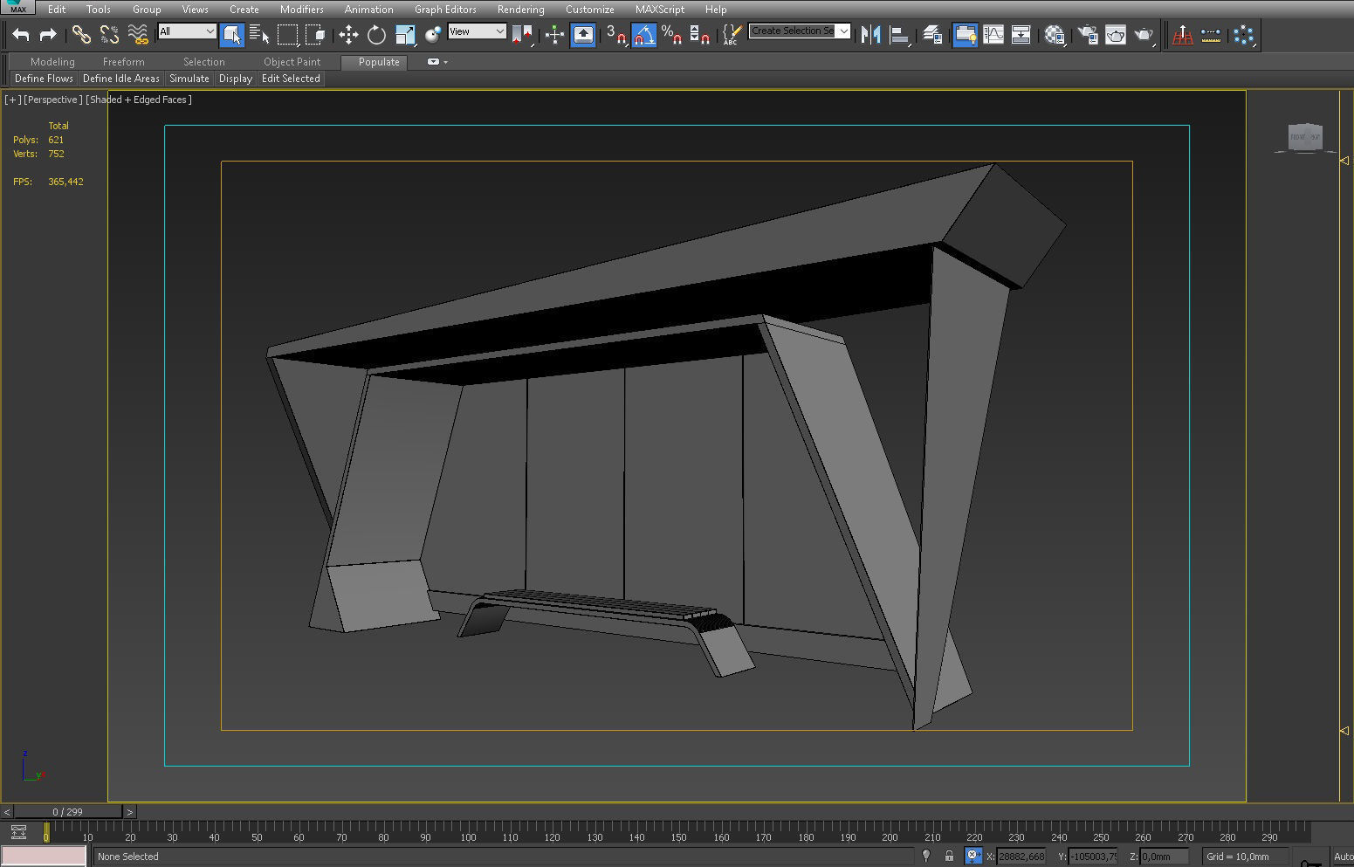1354x867 pixels.
Task: Click the Bind to Space Warp icon
Action: (137, 35)
